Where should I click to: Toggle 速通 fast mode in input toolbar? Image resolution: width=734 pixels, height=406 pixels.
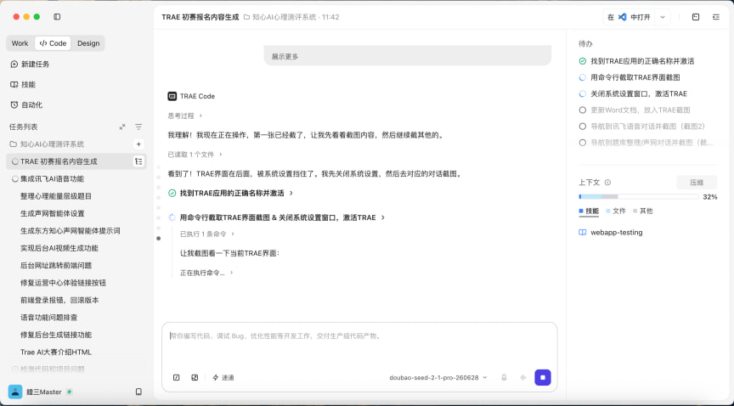click(x=223, y=377)
